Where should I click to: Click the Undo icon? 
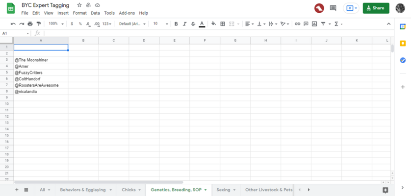point(13,24)
